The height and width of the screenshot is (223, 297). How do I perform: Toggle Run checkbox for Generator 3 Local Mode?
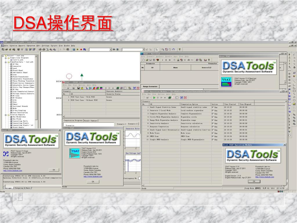tap(213, 111)
